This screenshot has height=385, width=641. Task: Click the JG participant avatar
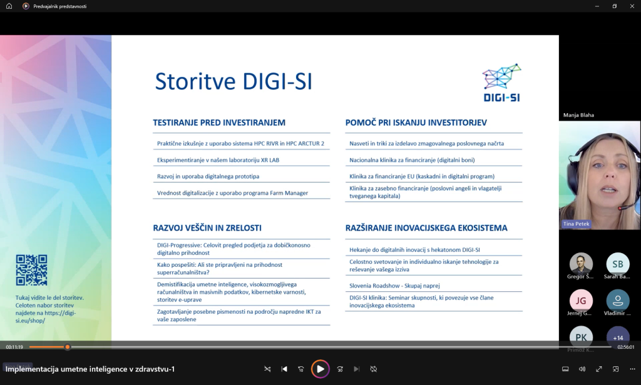(x=581, y=301)
